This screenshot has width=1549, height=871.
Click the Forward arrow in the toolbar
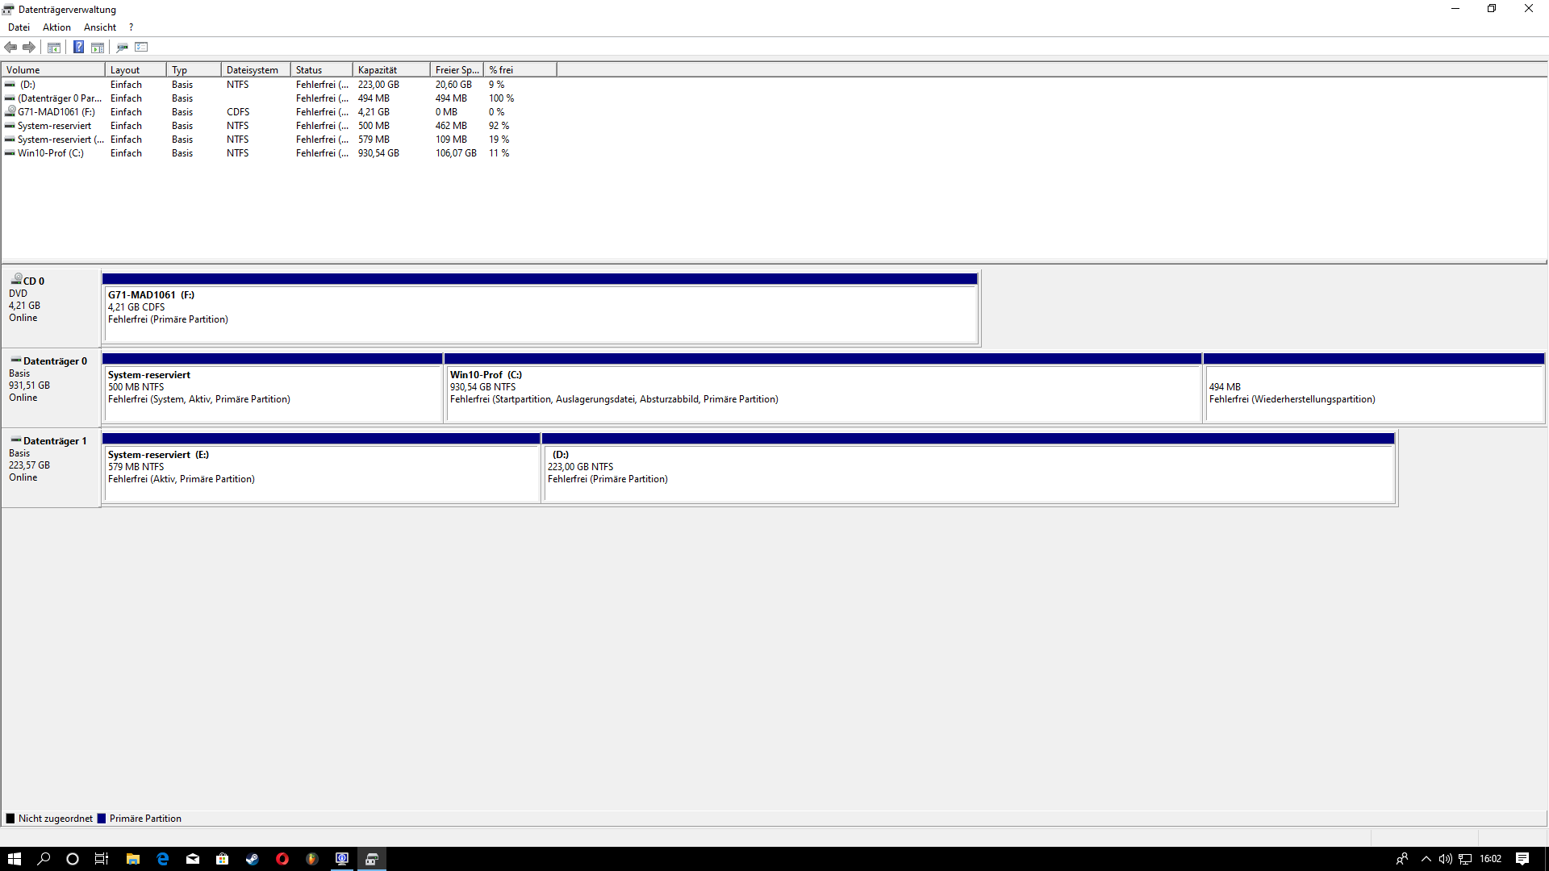click(29, 47)
